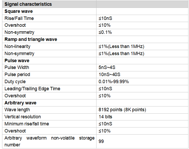Click the Rise/Fall Time row label
This screenshot has width=189, height=149.
pos(19,18)
